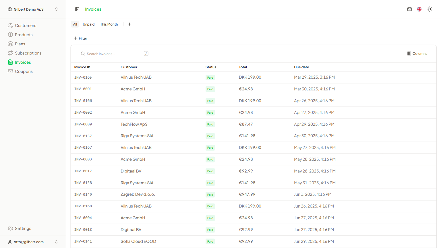Open the Coupons section via its ticket icon
The image size is (441, 248).
click(x=10, y=71)
